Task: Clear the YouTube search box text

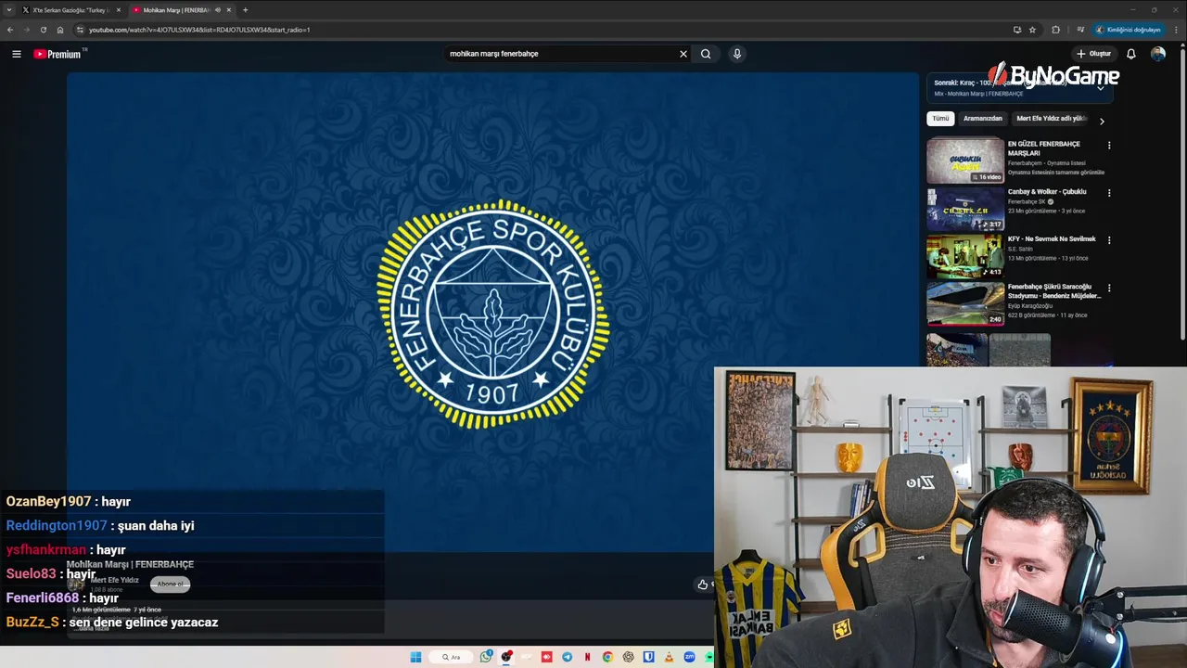Action: (x=683, y=54)
